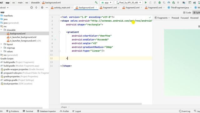Open the Terminal tool window

(28, 111)
